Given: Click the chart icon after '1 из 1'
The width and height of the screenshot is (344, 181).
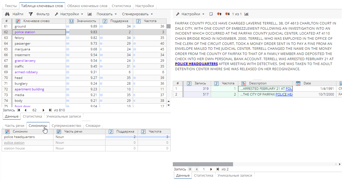Looking at the screenshot, I should pos(246,14).
